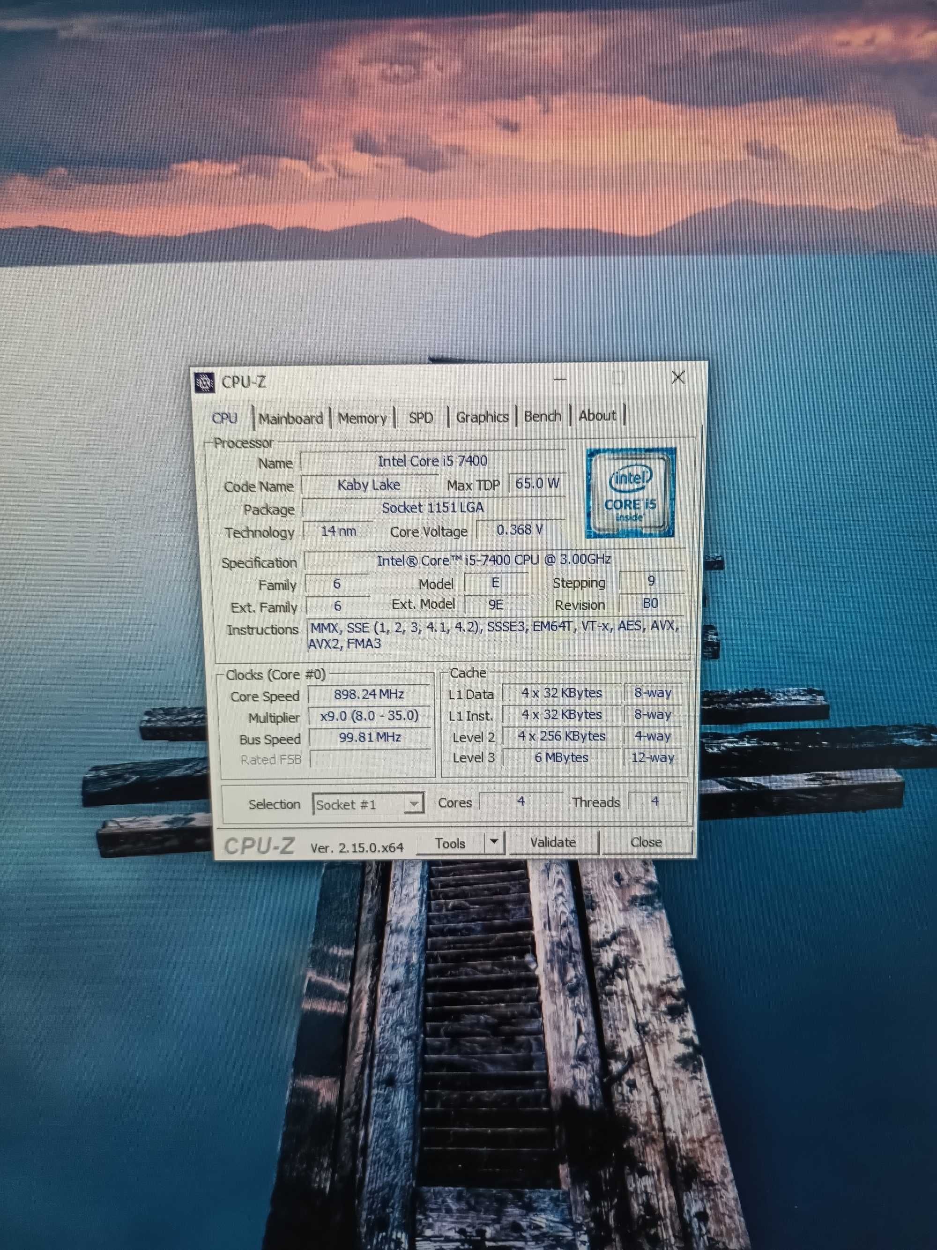Click the L1 Inst. value '4 x 32 KBytes'
The image size is (937, 1250).
561,715
